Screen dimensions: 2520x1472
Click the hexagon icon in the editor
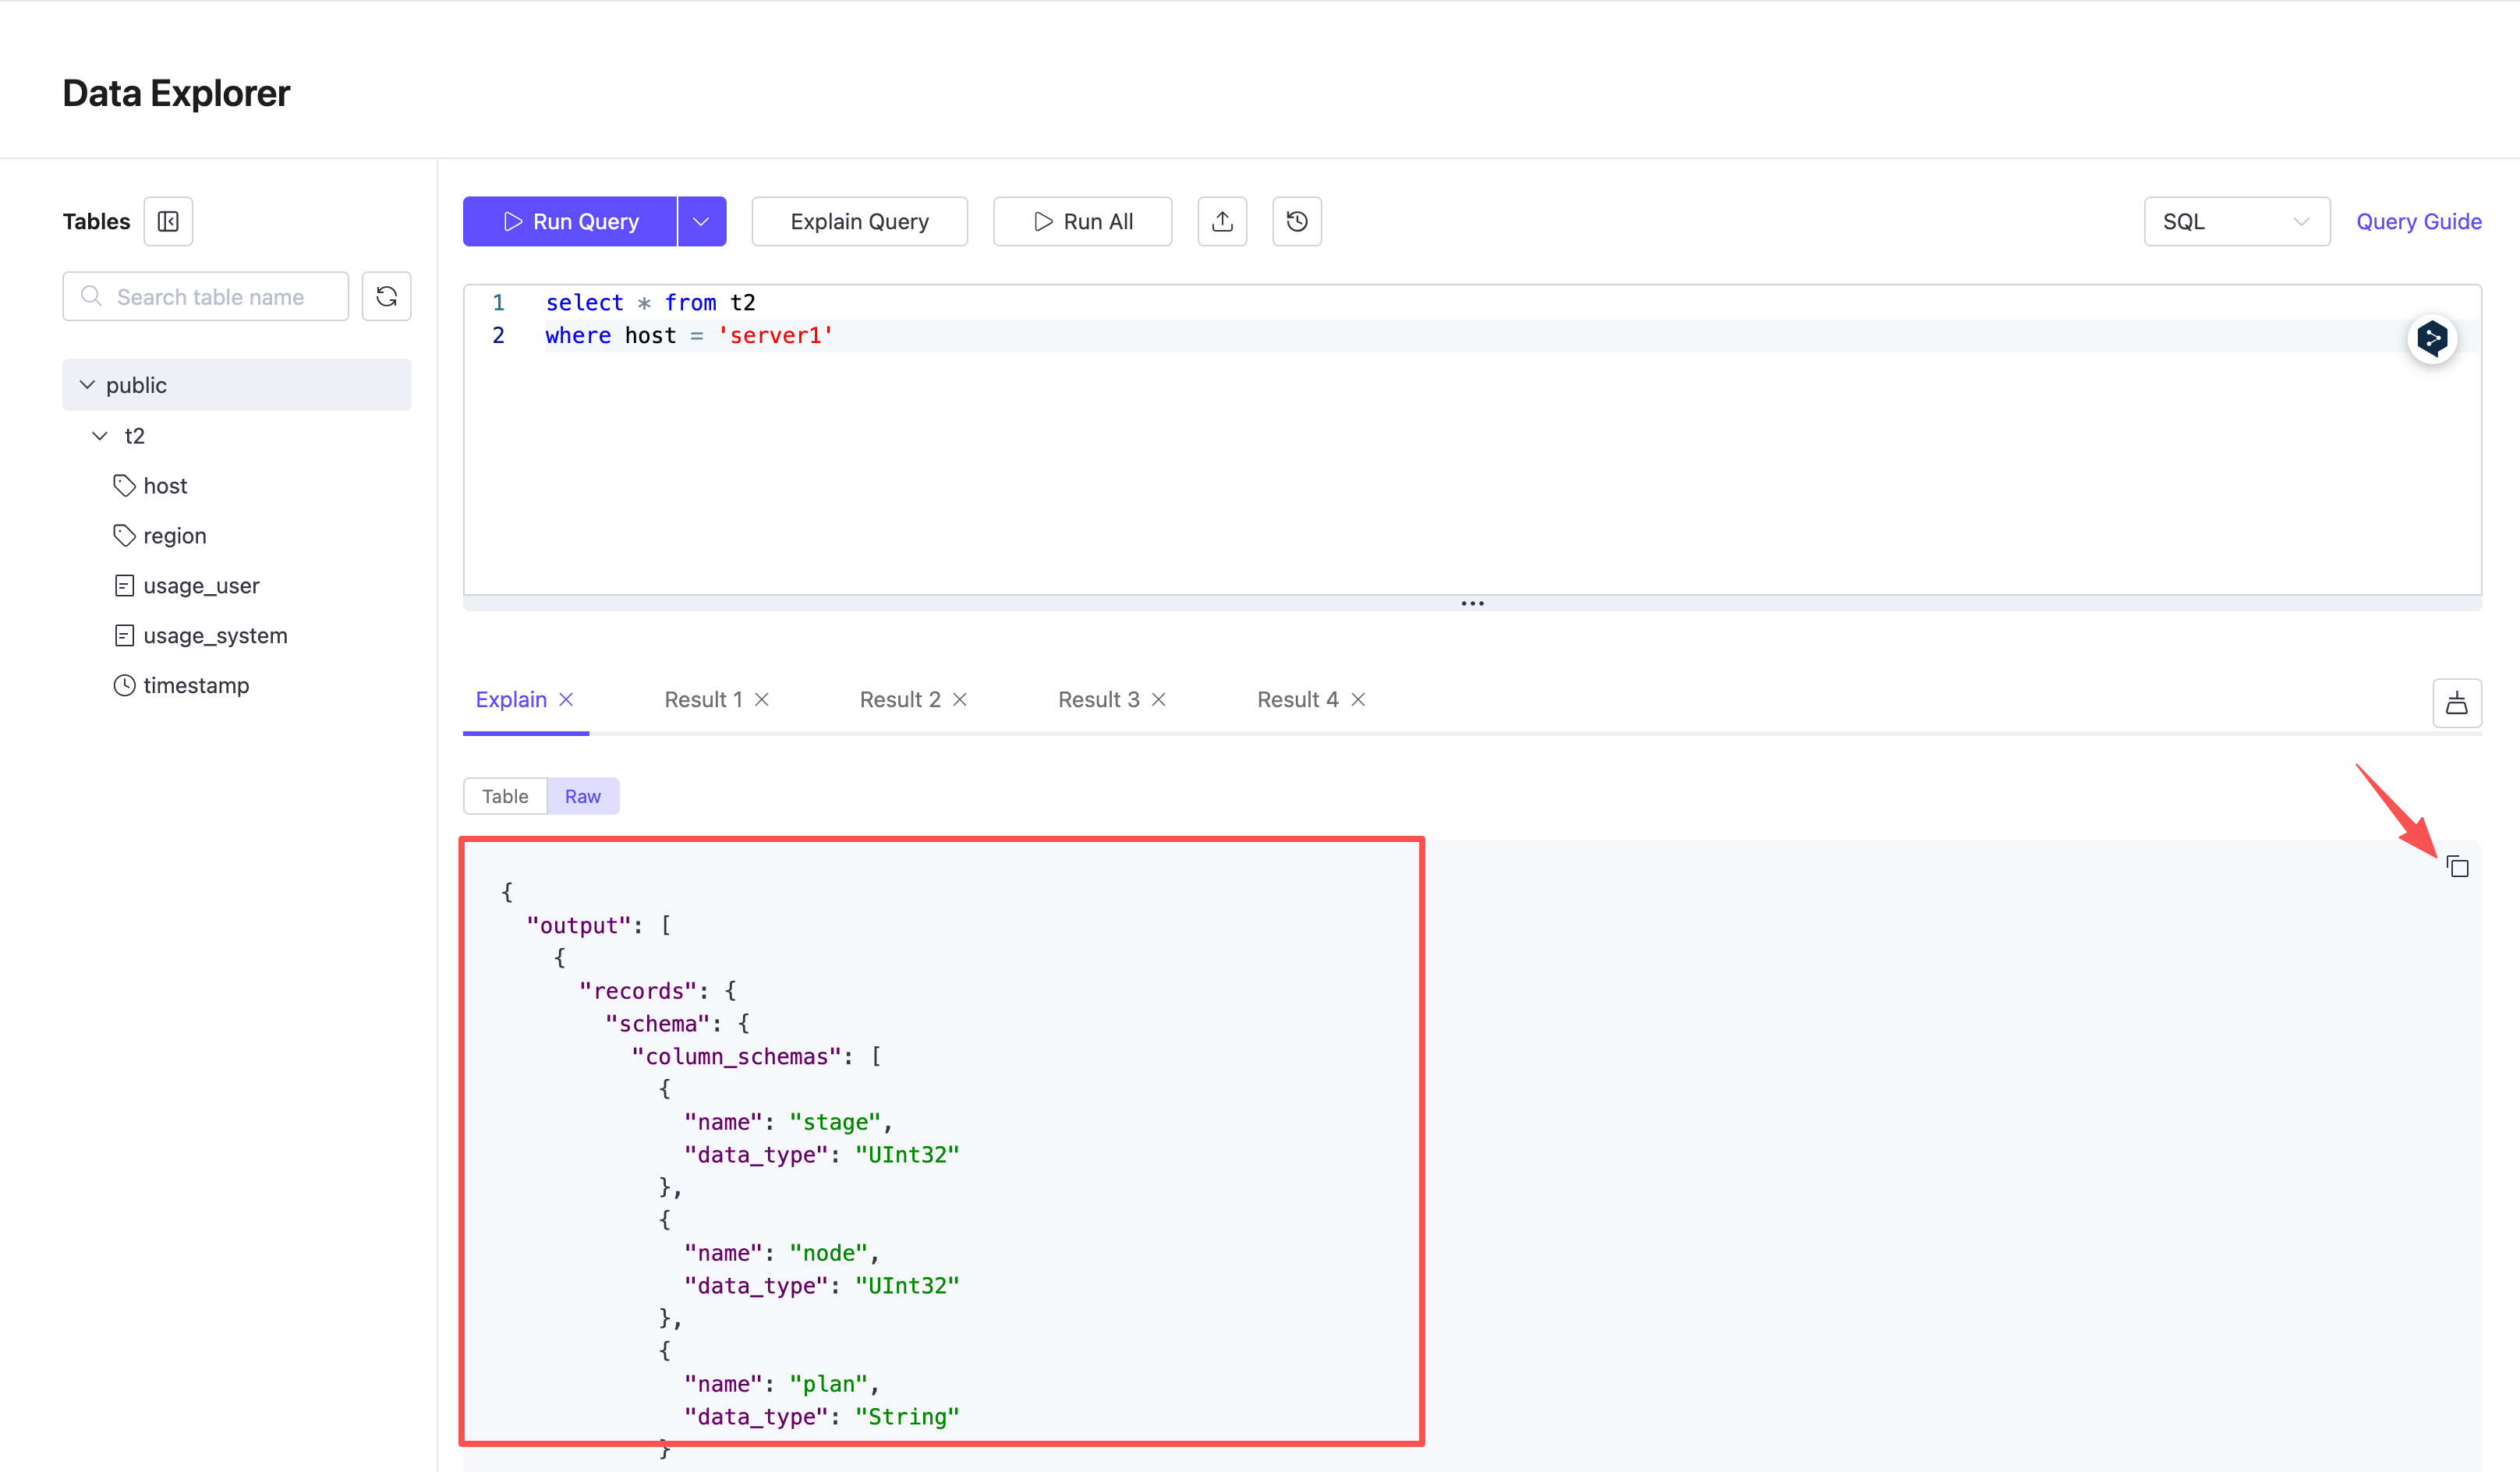(2433, 339)
